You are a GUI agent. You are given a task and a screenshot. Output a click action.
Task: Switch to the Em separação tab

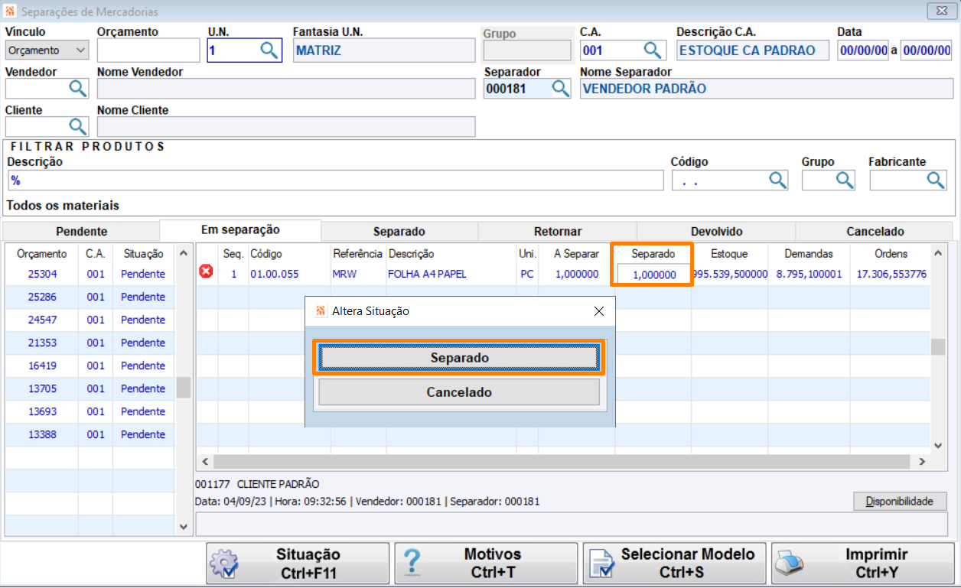tap(240, 229)
